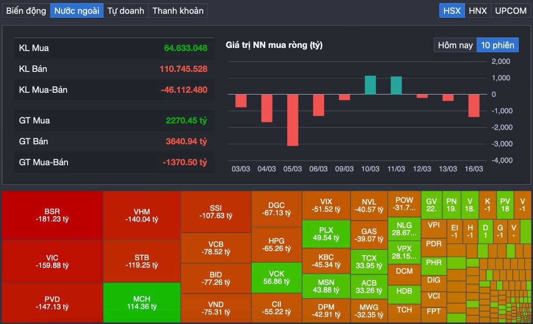Open the green ACB 33.26 tỷ tile
The width and height of the screenshot is (533, 324).
tap(369, 287)
